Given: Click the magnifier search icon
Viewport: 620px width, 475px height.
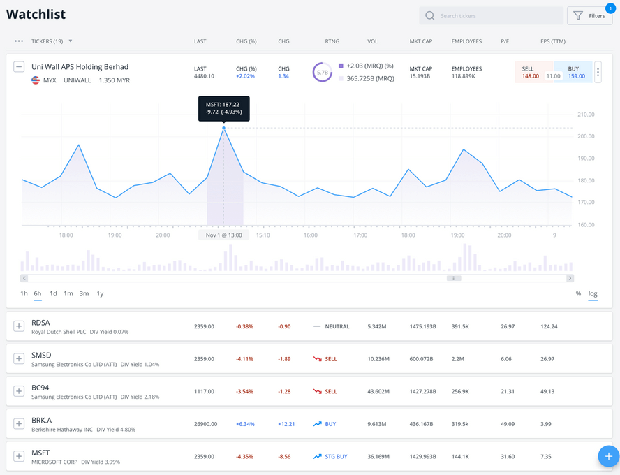Looking at the screenshot, I should tap(429, 16).
